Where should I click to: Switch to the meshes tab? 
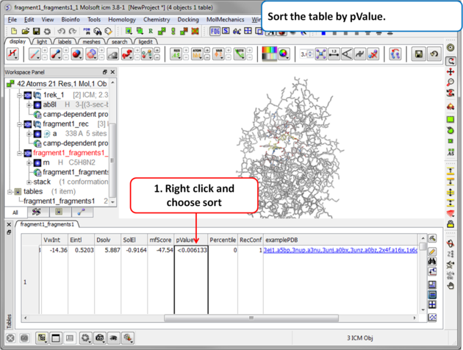tap(91, 42)
